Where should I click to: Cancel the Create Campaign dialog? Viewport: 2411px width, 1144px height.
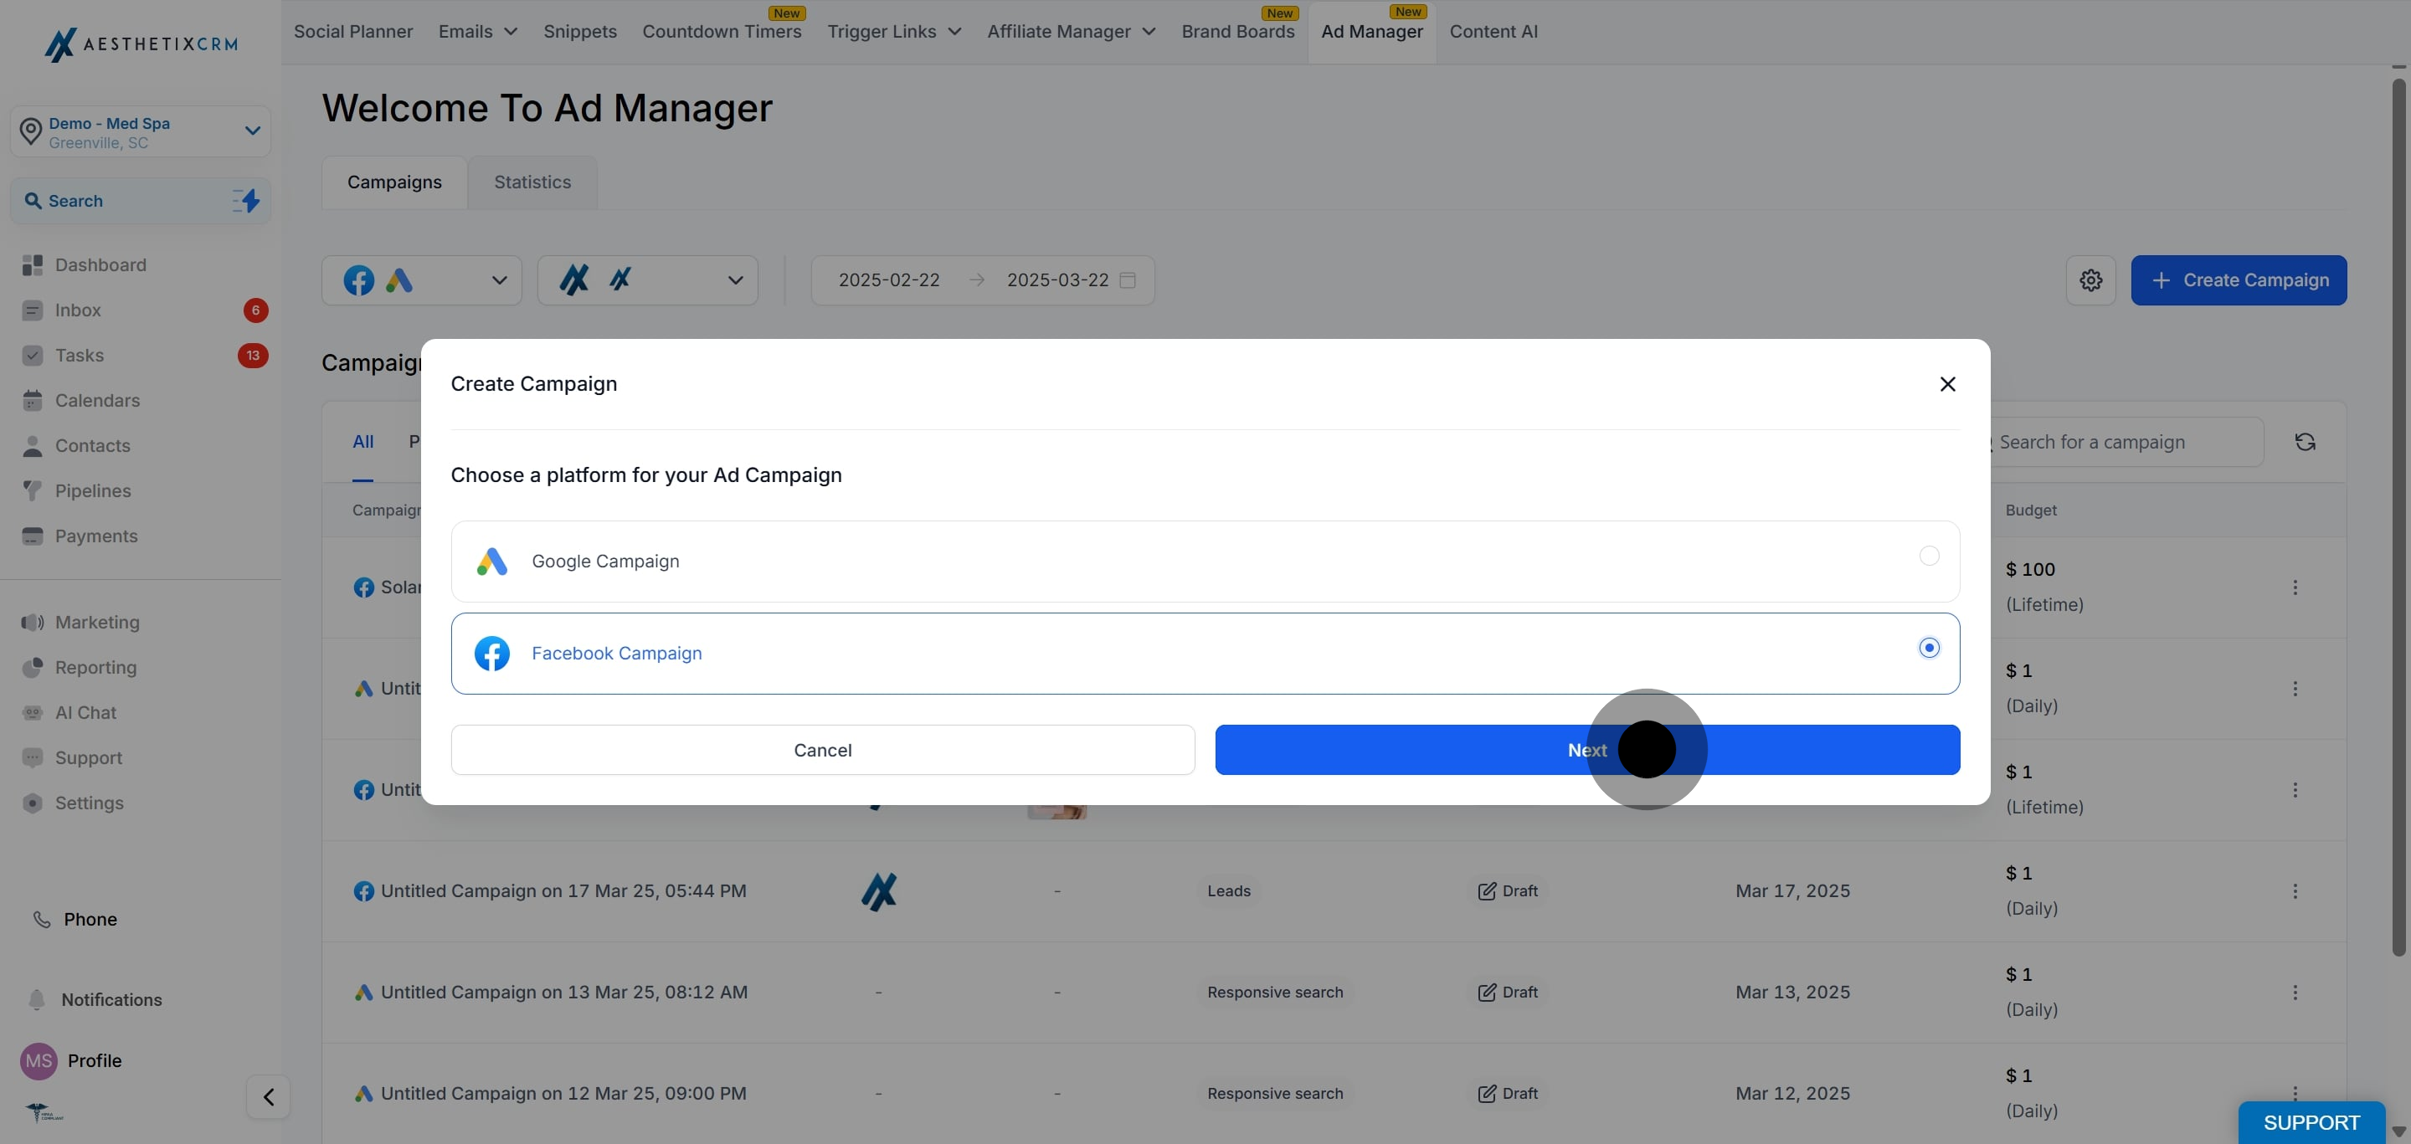tap(823, 750)
